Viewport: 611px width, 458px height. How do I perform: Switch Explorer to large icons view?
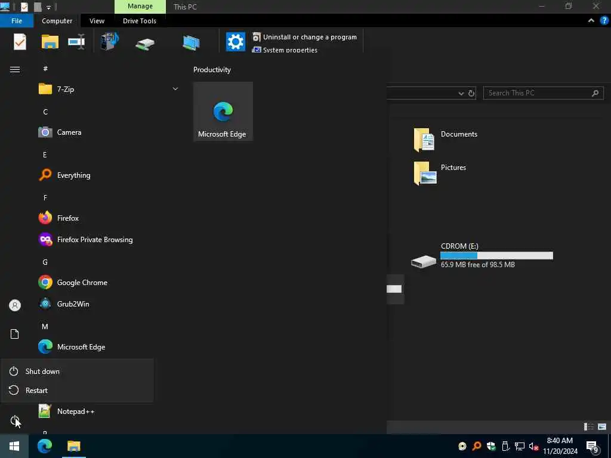click(602, 427)
